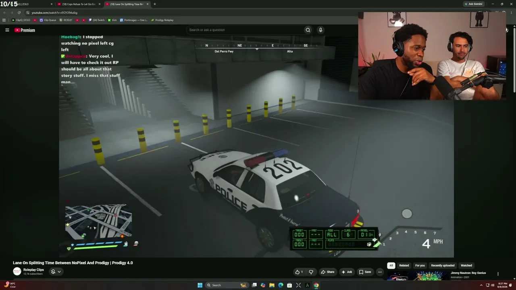Open the Clip Queue bookmark
The image size is (516, 290).
48,20
